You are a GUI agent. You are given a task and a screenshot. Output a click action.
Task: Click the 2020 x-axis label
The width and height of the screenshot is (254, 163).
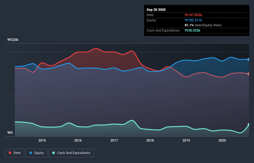222,140
